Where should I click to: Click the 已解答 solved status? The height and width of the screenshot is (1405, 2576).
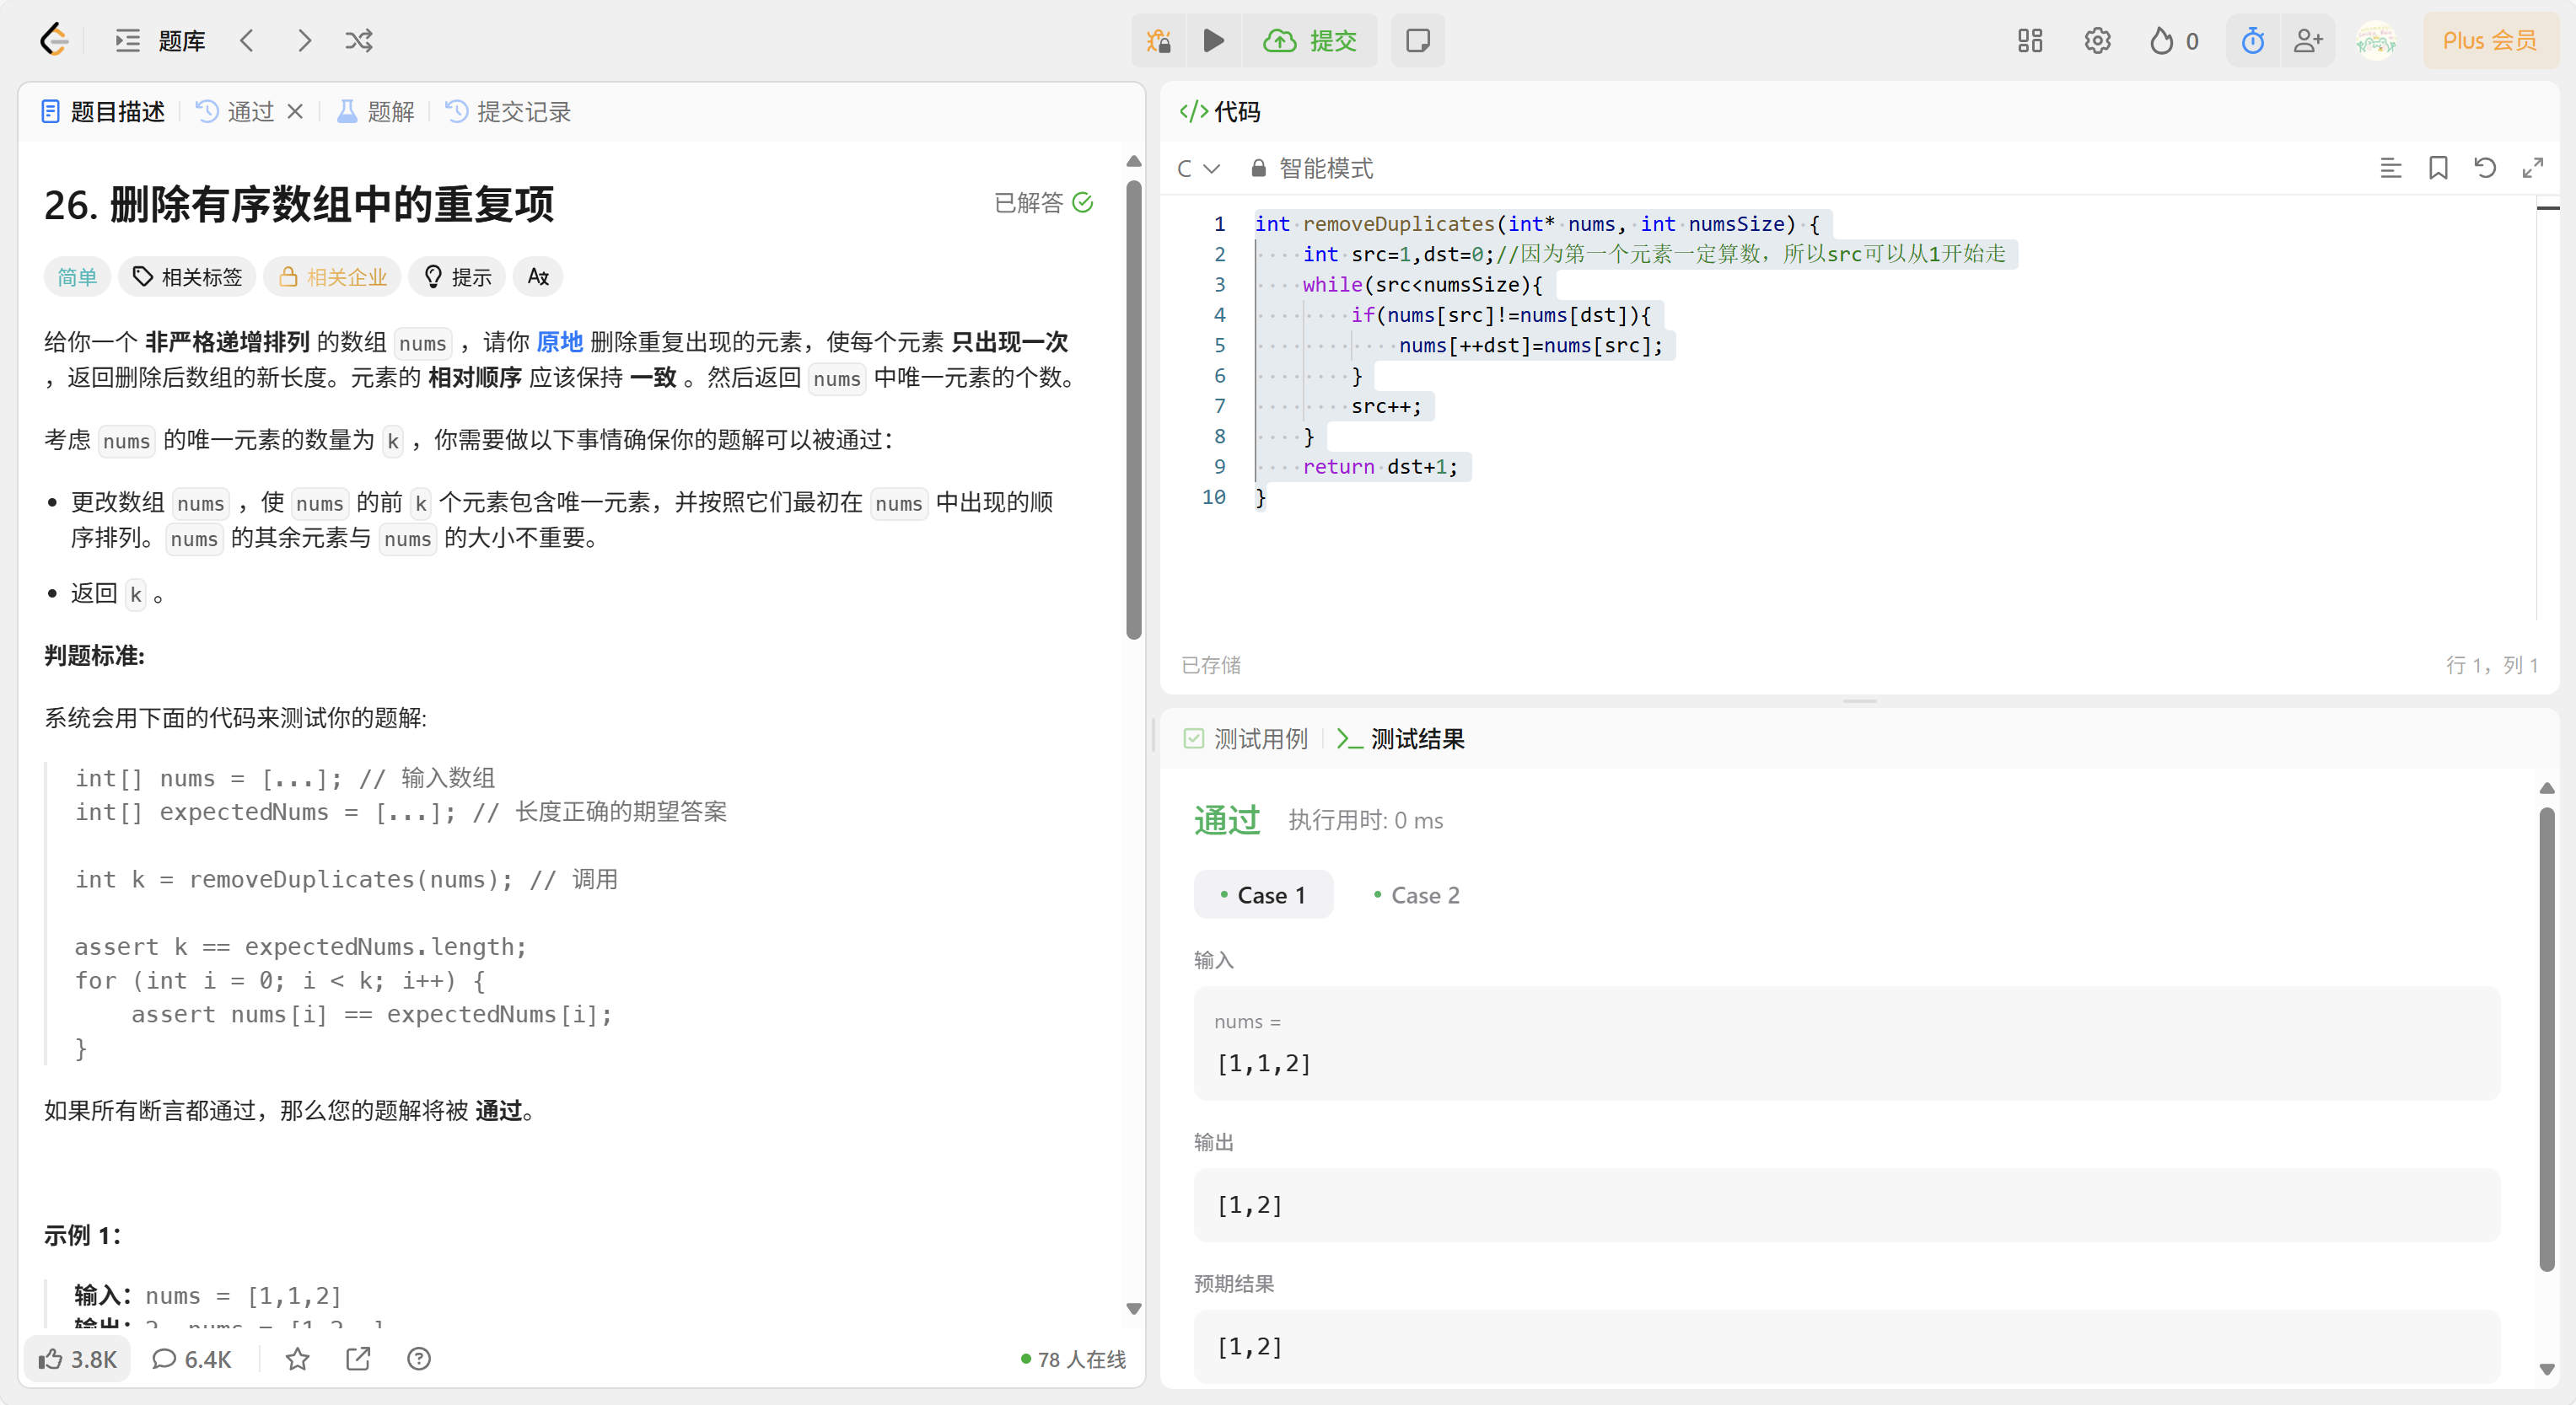1044,203
